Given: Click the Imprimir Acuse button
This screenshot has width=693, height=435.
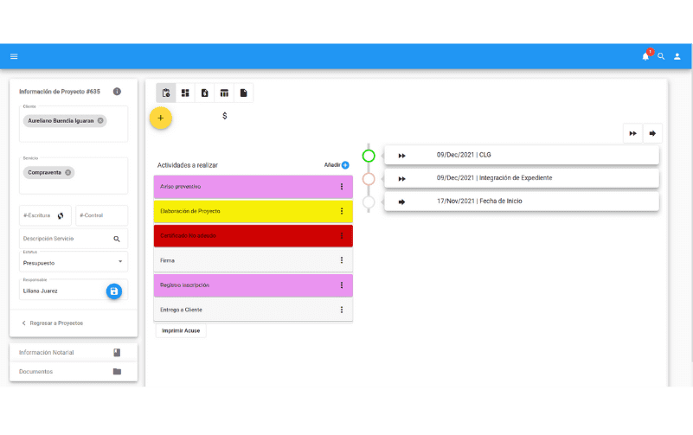Looking at the screenshot, I should [x=181, y=330].
